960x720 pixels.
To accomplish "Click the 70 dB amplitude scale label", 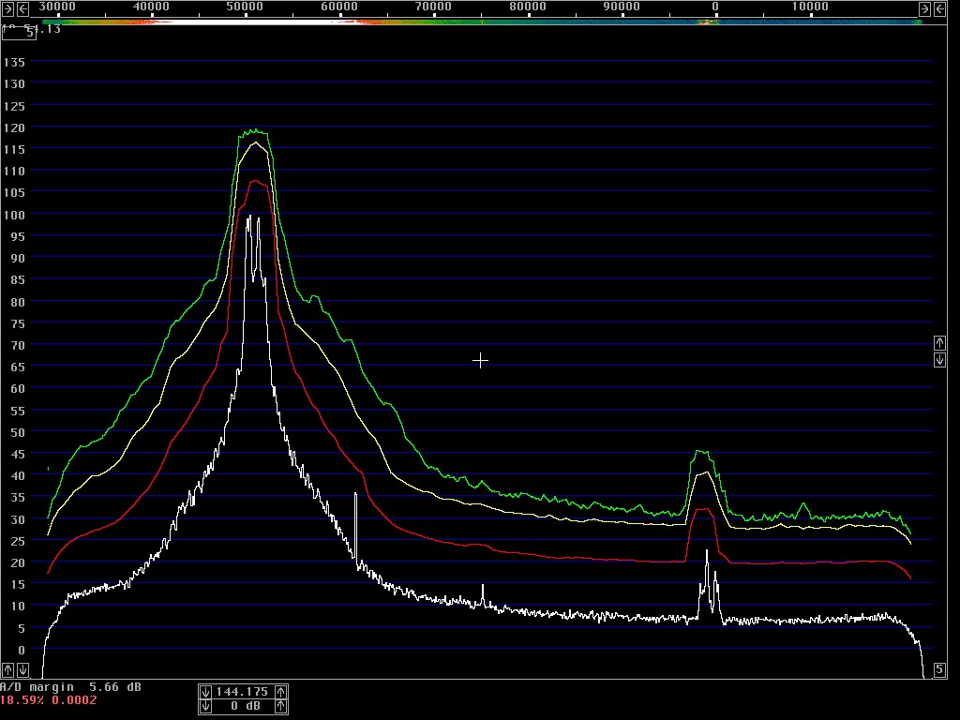I will tap(18, 345).
